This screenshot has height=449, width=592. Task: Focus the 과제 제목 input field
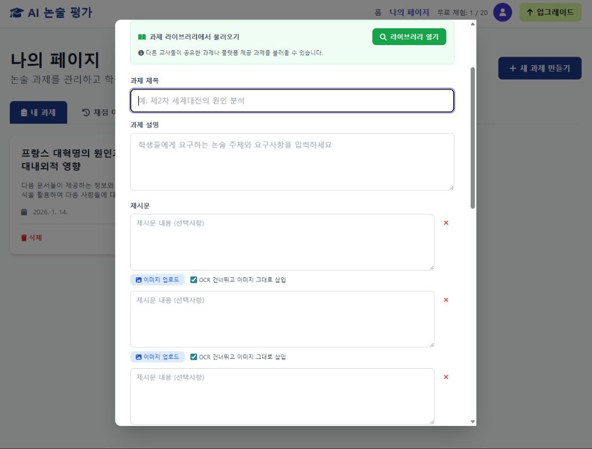292,101
